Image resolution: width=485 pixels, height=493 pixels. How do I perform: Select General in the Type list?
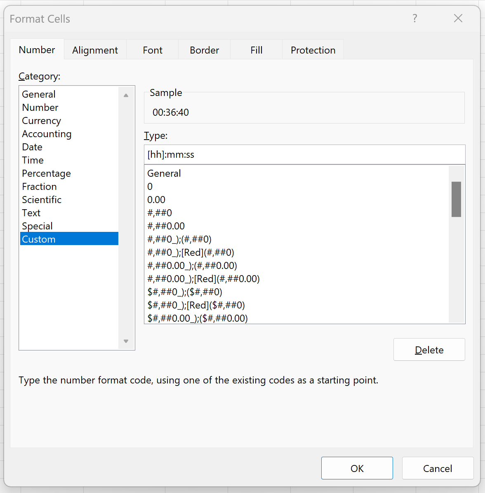tap(297, 173)
